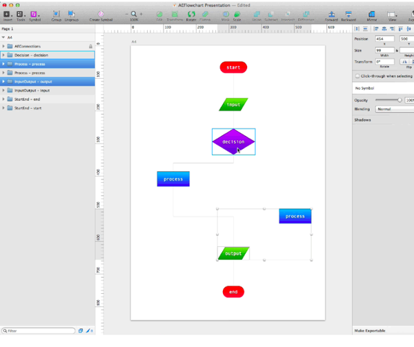Ungroup the selected layers
Viewport: 414px width, 347px height.
click(x=71, y=16)
